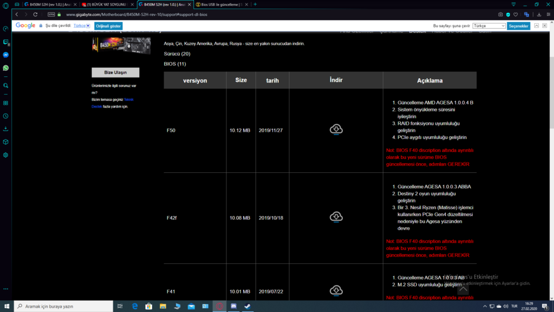Expand the Sürücü (20) section

pos(177,54)
